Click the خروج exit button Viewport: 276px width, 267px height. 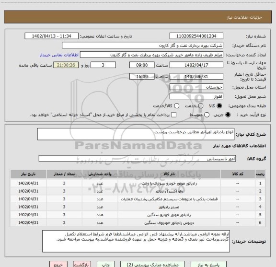pos(58,265)
